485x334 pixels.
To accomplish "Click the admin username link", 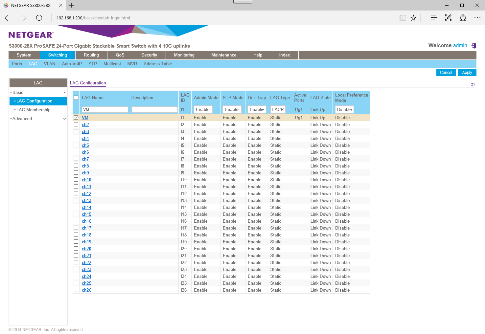I will coord(460,46).
